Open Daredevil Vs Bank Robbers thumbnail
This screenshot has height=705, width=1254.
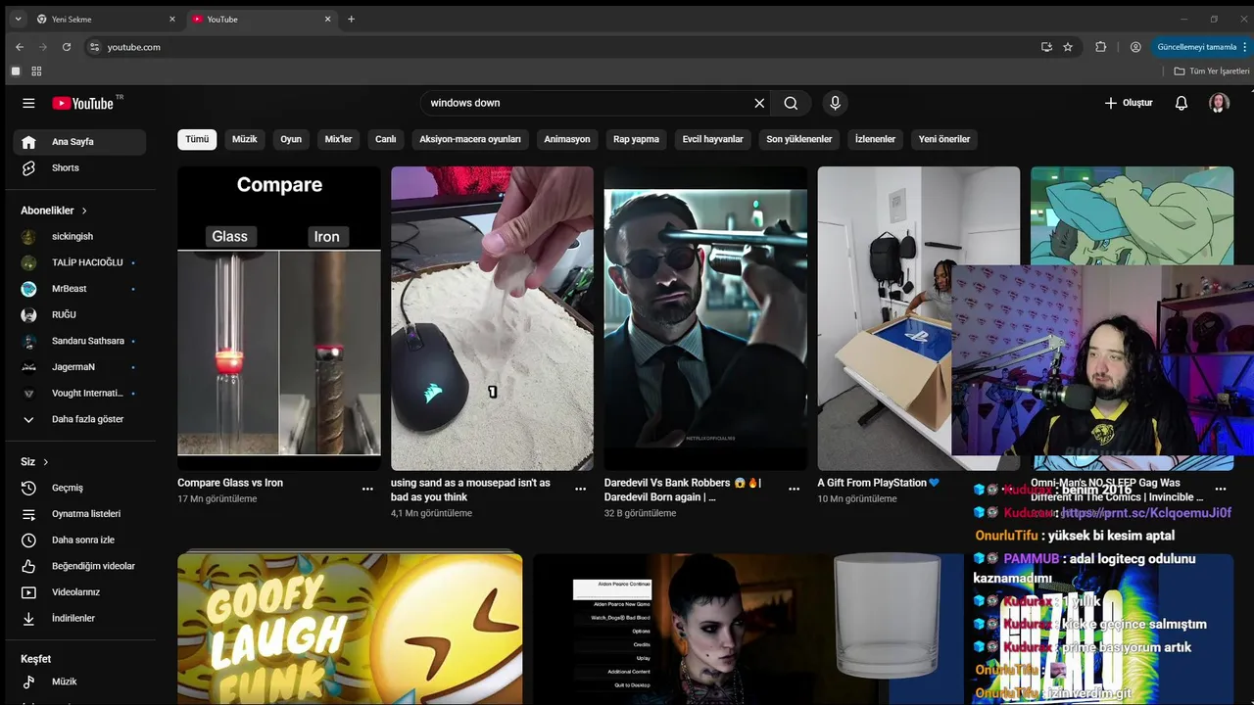coord(705,318)
